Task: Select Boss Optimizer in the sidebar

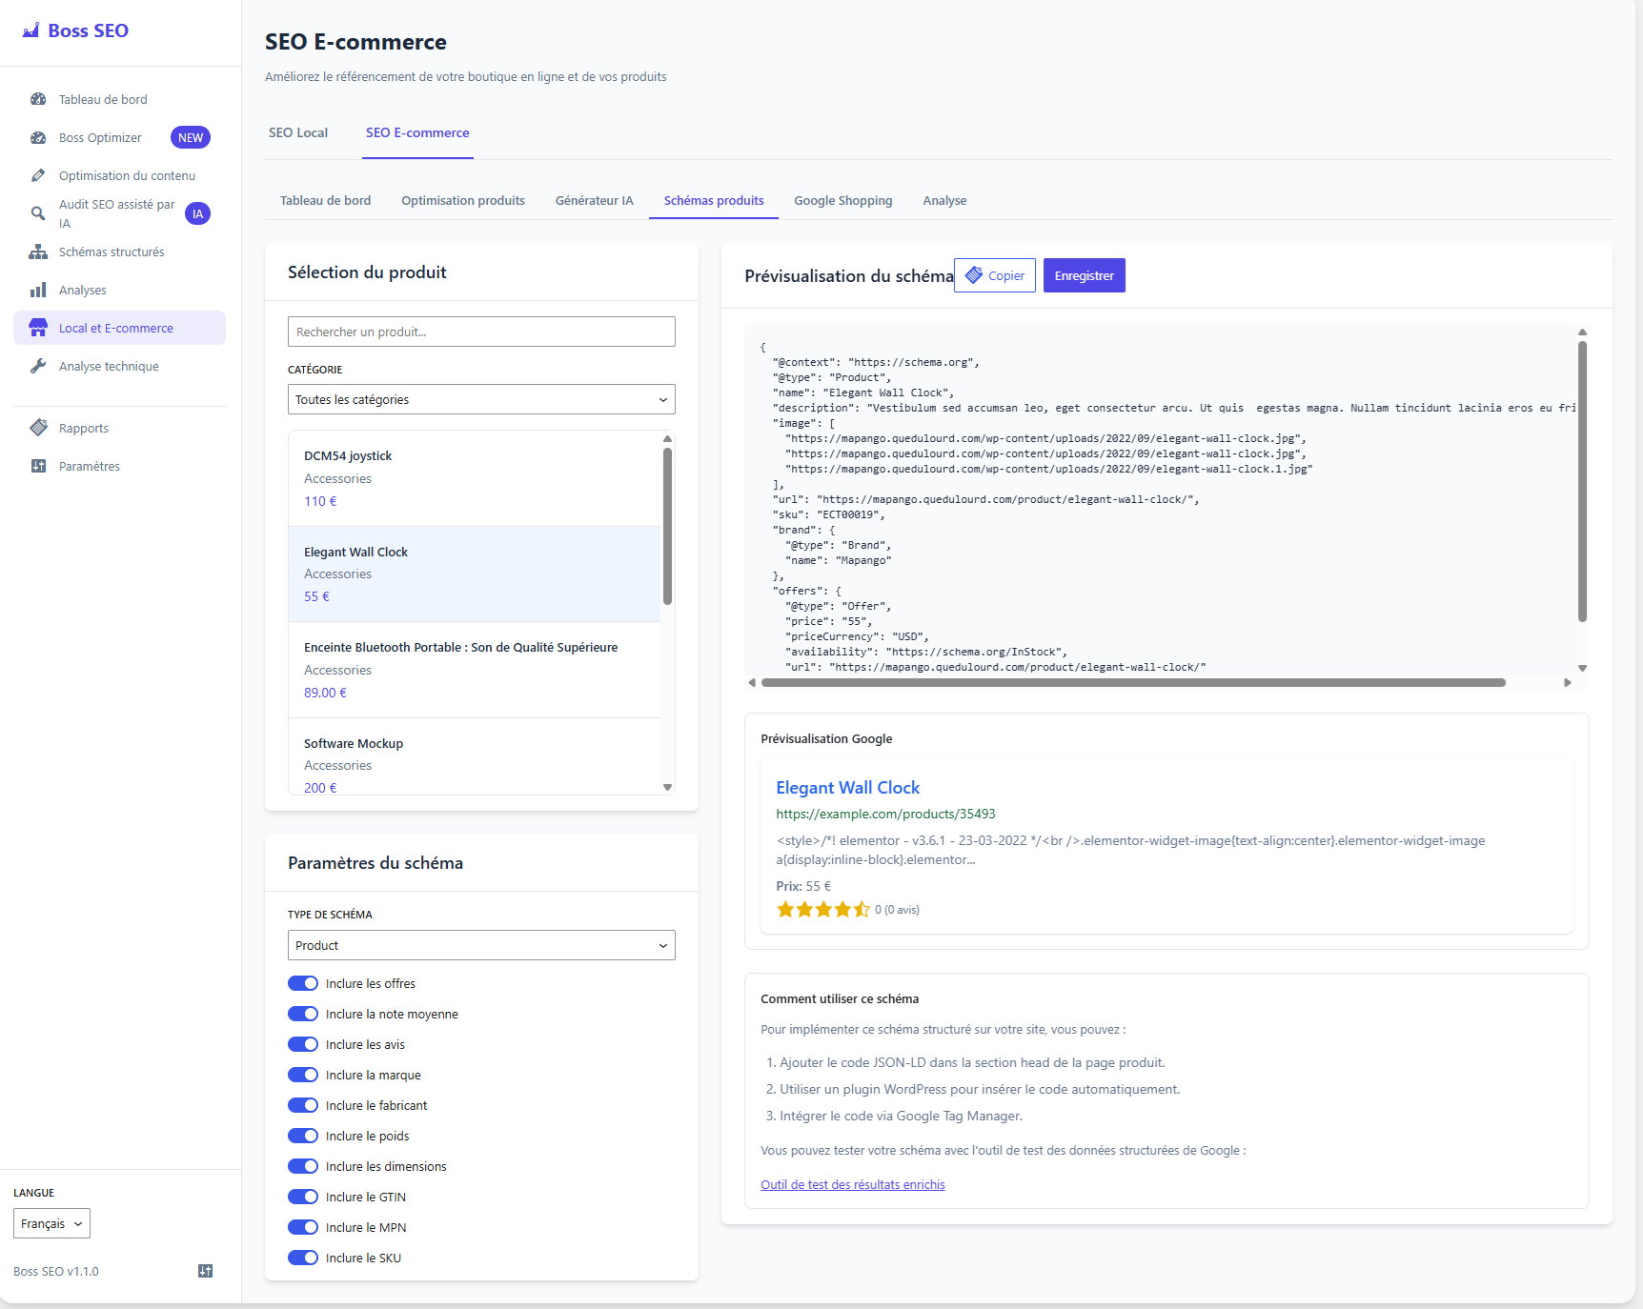Action: [x=98, y=137]
